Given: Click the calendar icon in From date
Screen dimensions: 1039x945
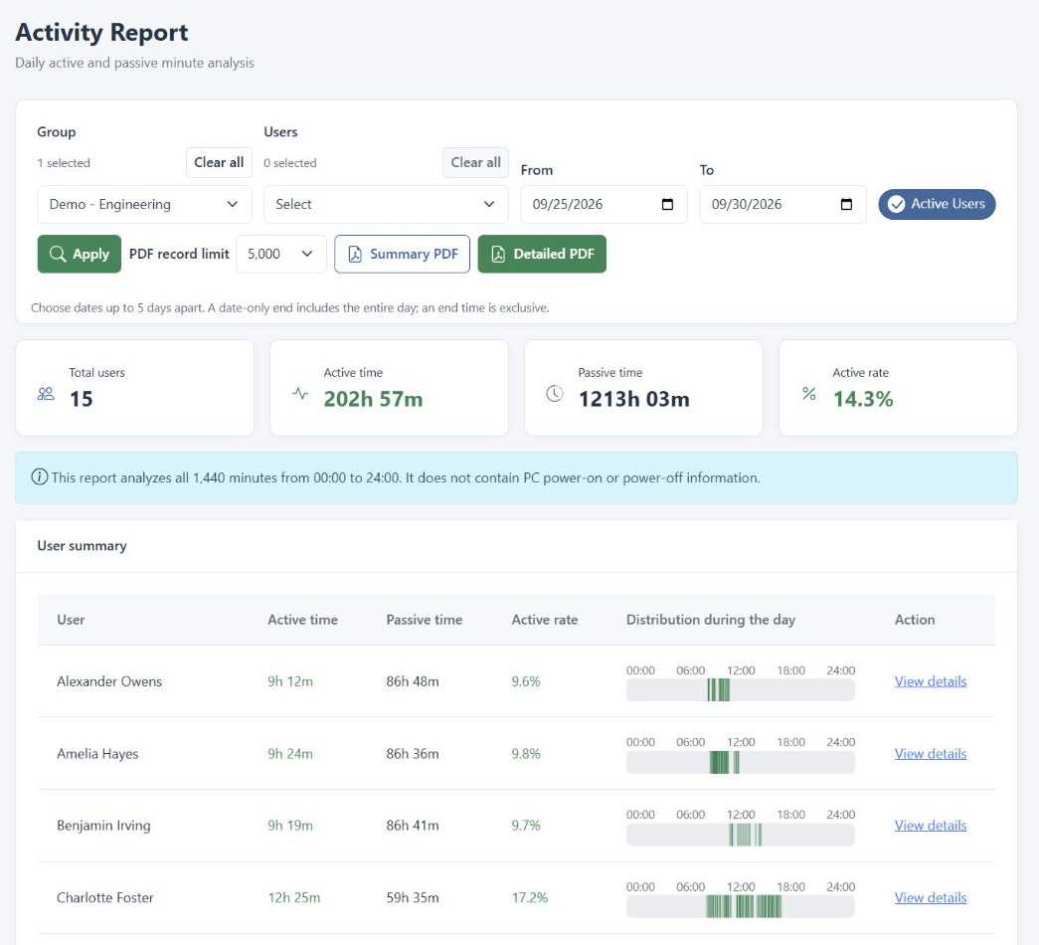Looking at the screenshot, I should point(667,204).
